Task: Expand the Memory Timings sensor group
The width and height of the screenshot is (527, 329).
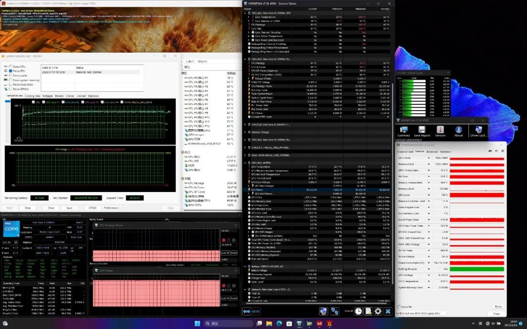Action: pyautogui.click(x=244, y=132)
